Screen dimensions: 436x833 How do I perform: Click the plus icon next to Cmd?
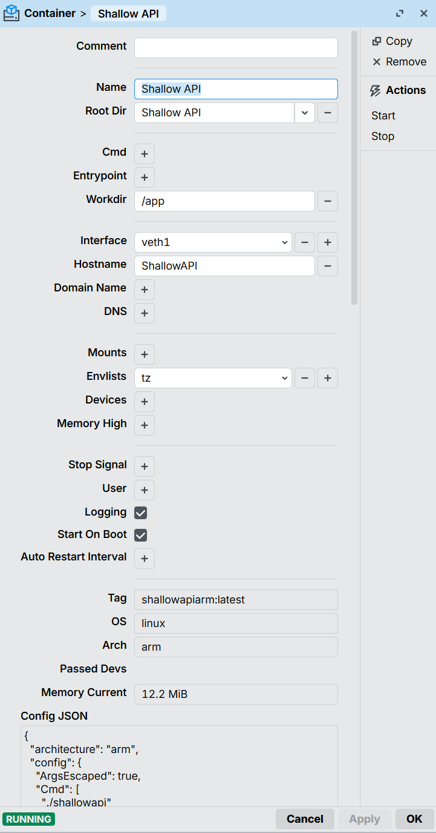(145, 154)
